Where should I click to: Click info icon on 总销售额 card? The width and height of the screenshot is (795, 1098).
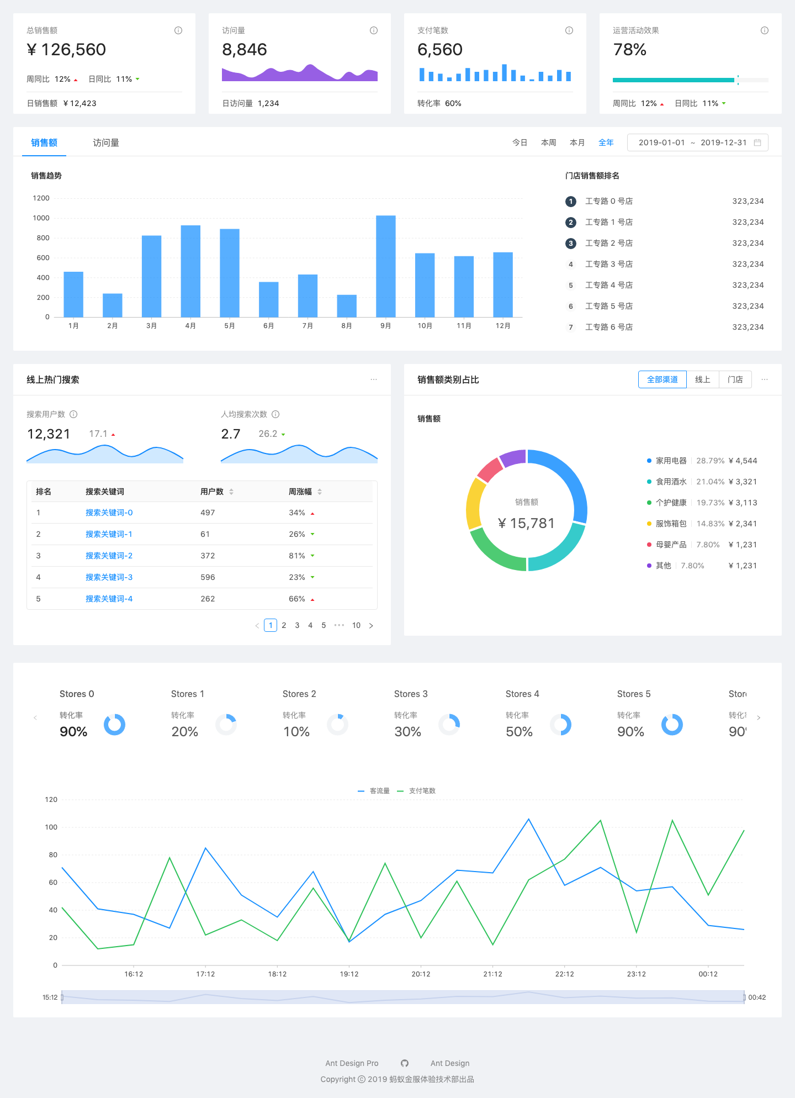pos(178,30)
